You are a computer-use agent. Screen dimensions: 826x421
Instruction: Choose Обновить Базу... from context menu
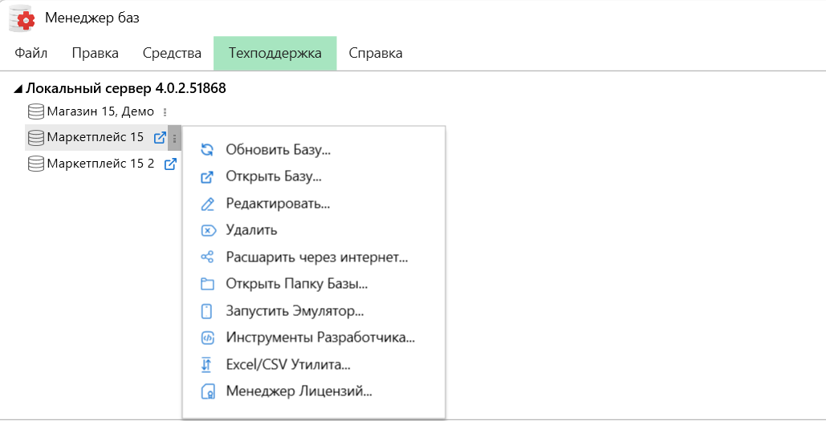314,150
